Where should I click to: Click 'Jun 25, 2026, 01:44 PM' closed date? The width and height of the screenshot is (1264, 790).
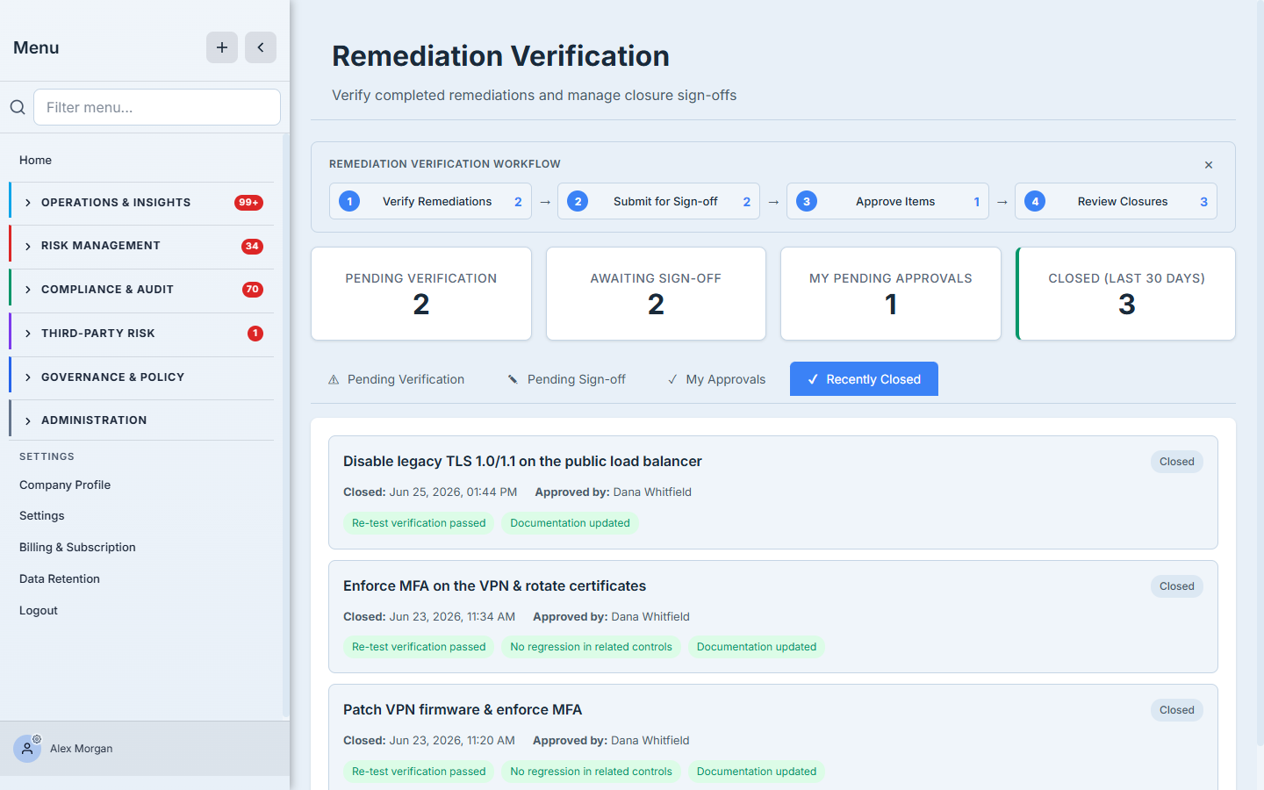[x=454, y=492]
